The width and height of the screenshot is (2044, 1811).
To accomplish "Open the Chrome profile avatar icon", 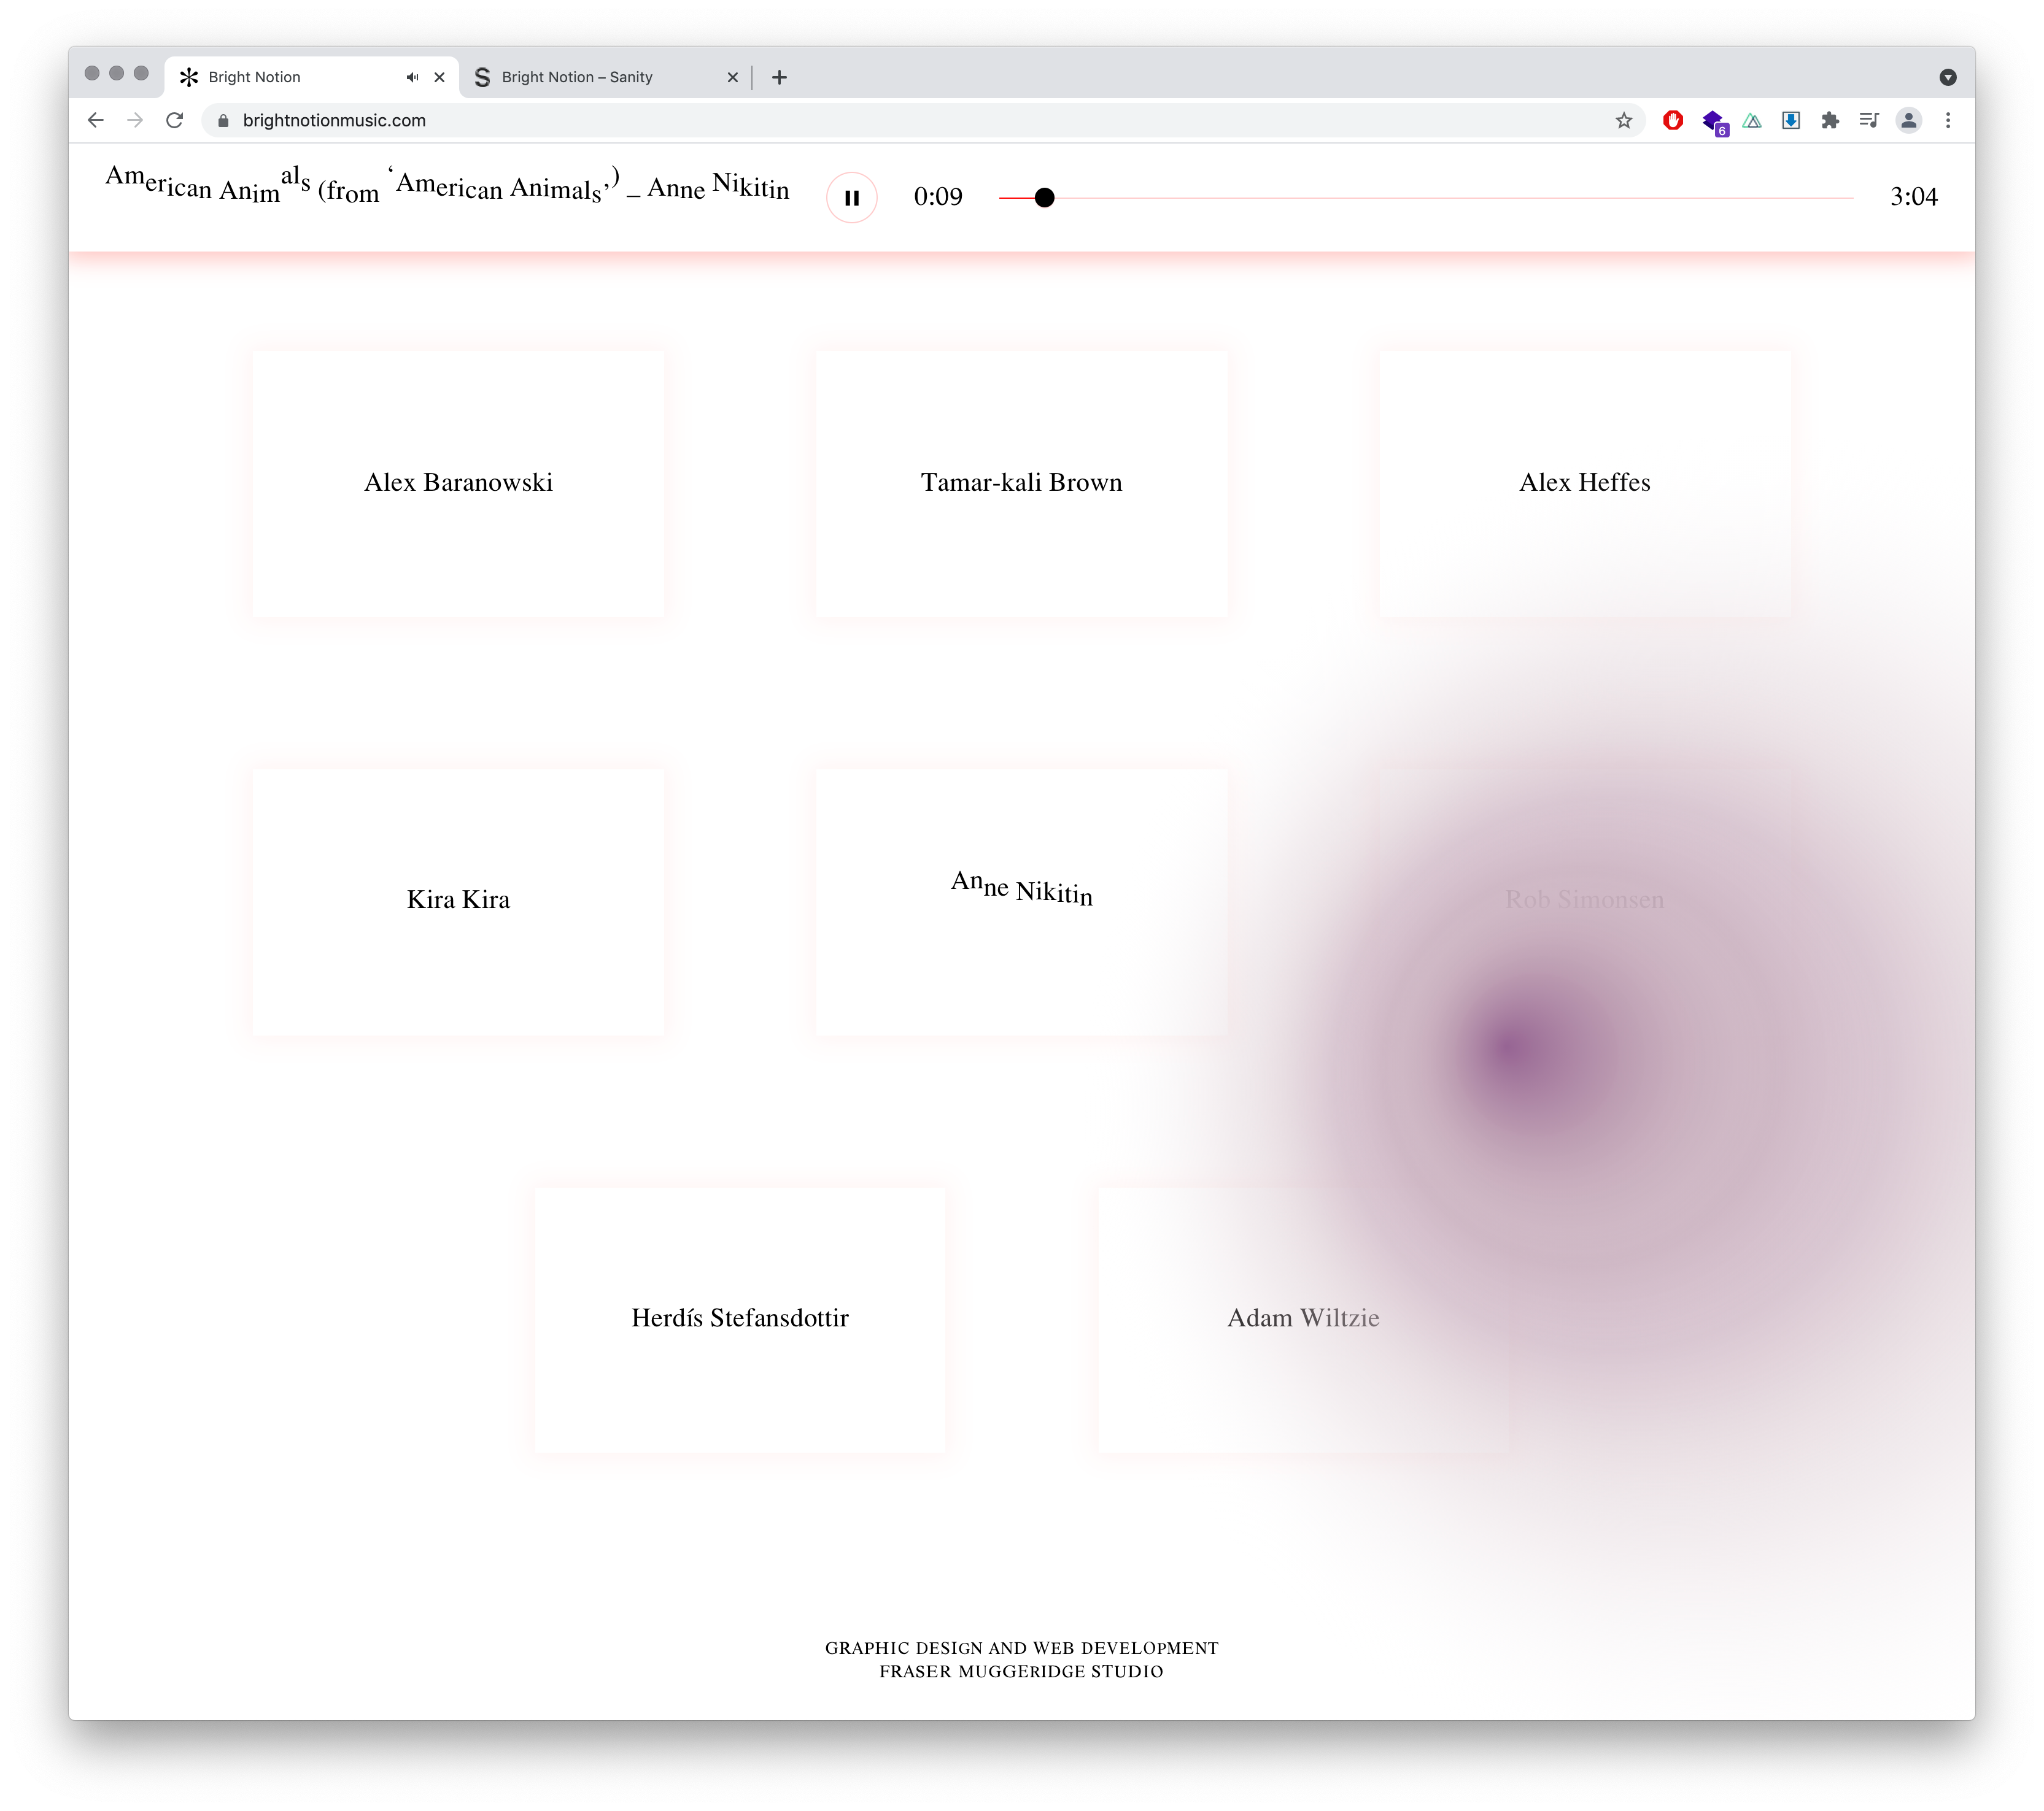I will [x=1908, y=121].
